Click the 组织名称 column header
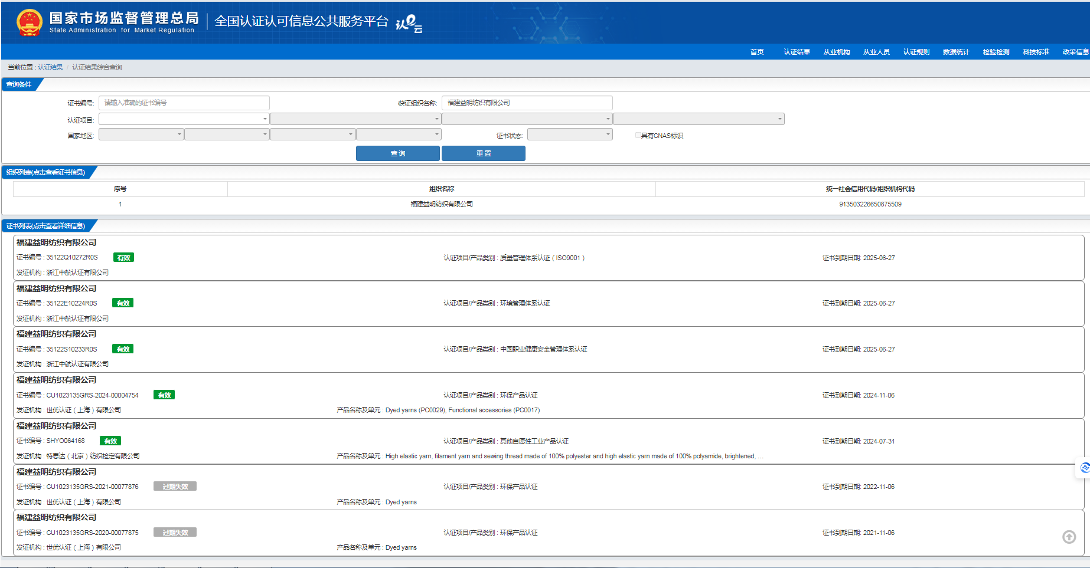 [442, 189]
